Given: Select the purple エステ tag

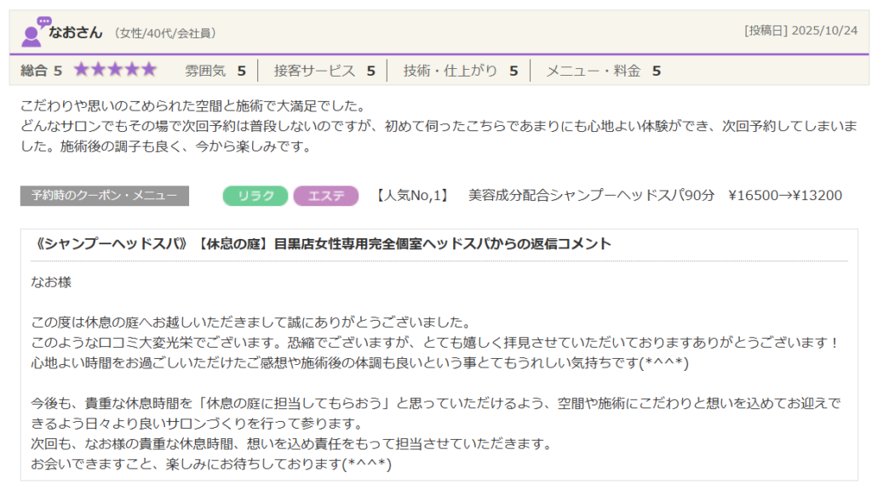Looking at the screenshot, I should point(325,196).
